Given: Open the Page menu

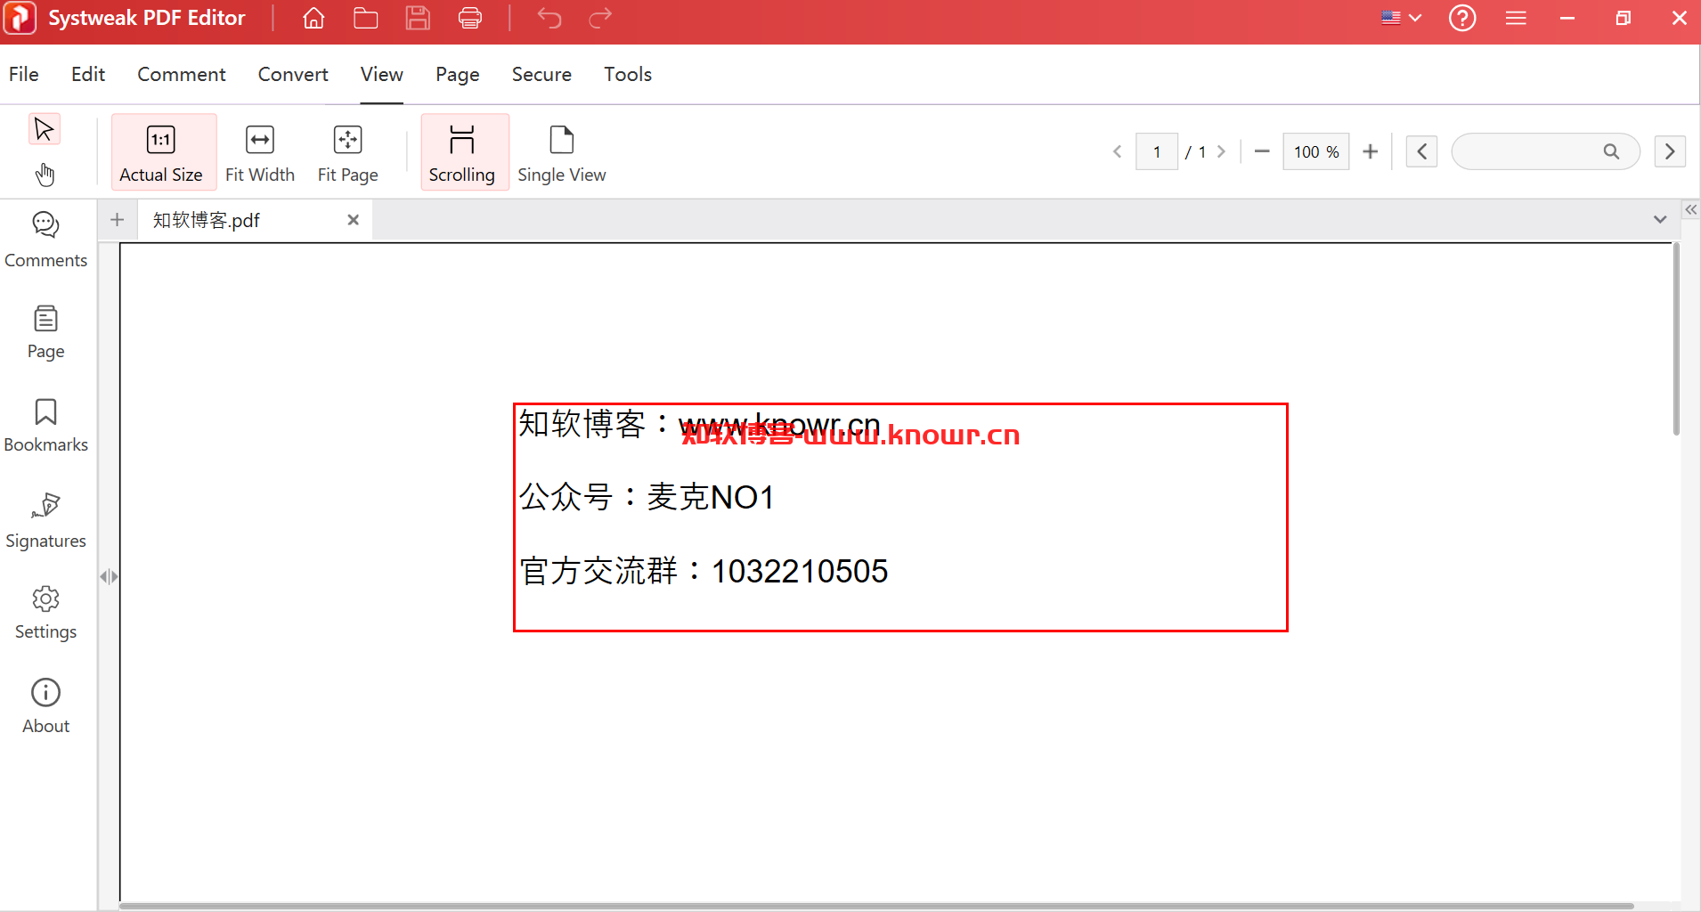Looking at the screenshot, I should point(458,75).
